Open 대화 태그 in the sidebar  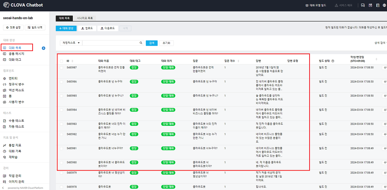click(15, 60)
